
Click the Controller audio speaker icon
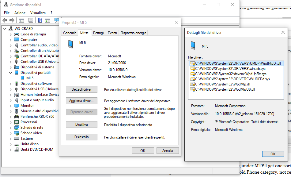click(17, 45)
